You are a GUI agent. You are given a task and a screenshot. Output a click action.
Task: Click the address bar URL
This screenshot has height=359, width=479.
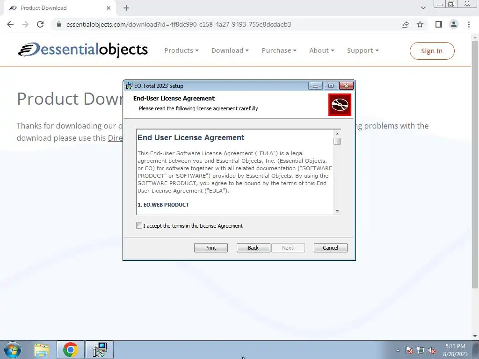[x=179, y=24]
